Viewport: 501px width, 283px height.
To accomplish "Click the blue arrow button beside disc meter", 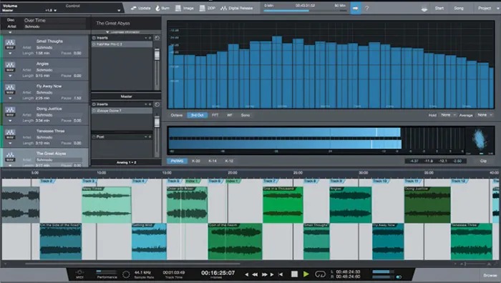I will pyautogui.click(x=355, y=8).
